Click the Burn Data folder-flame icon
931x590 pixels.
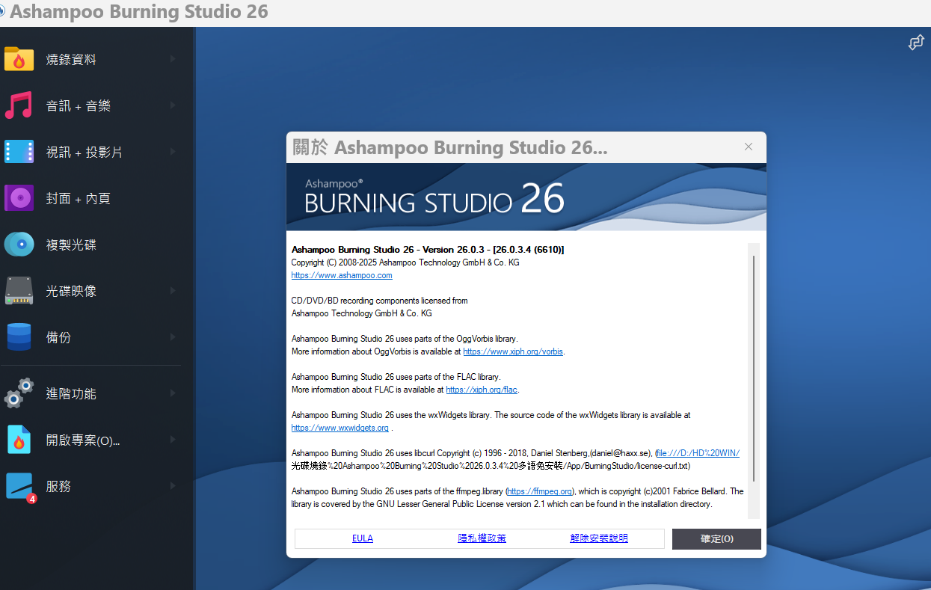(19, 59)
